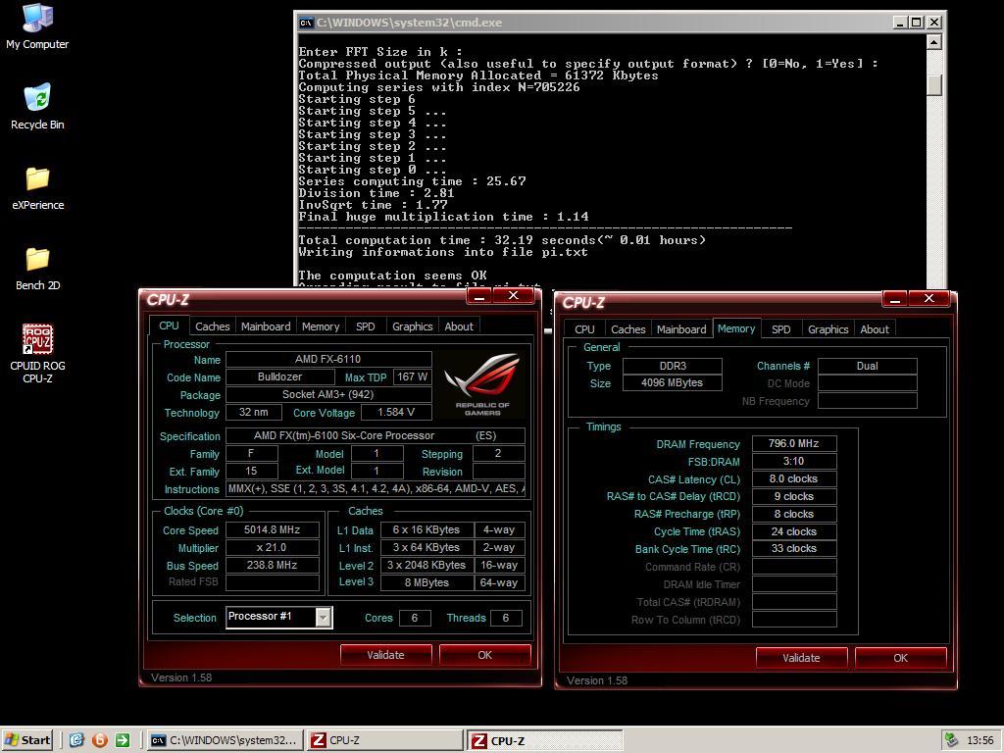Click the ROG logo in left CPU-Z
Viewport: 1004px width, 753px height.
click(482, 384)
